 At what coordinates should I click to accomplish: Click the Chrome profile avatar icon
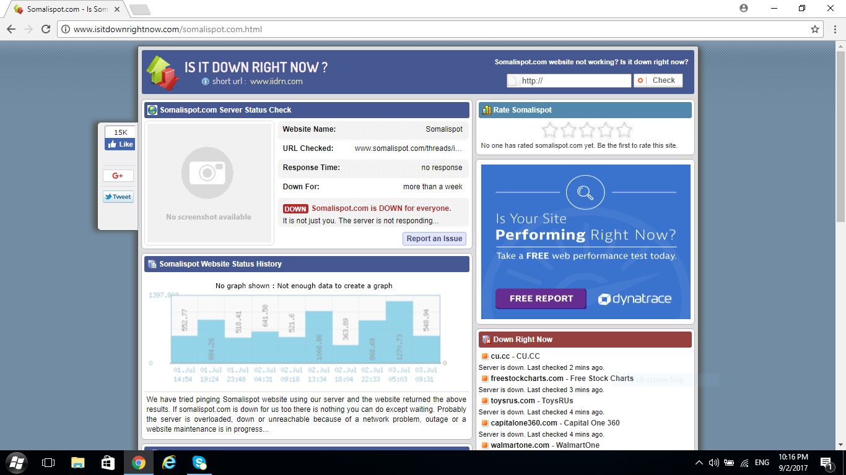744,8
